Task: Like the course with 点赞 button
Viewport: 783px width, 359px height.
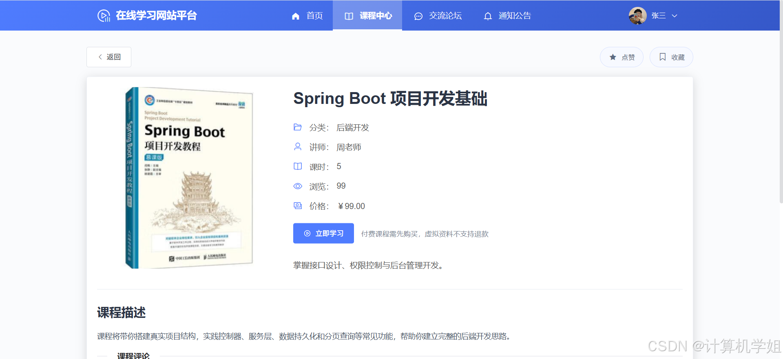Action: coord(622,57)
